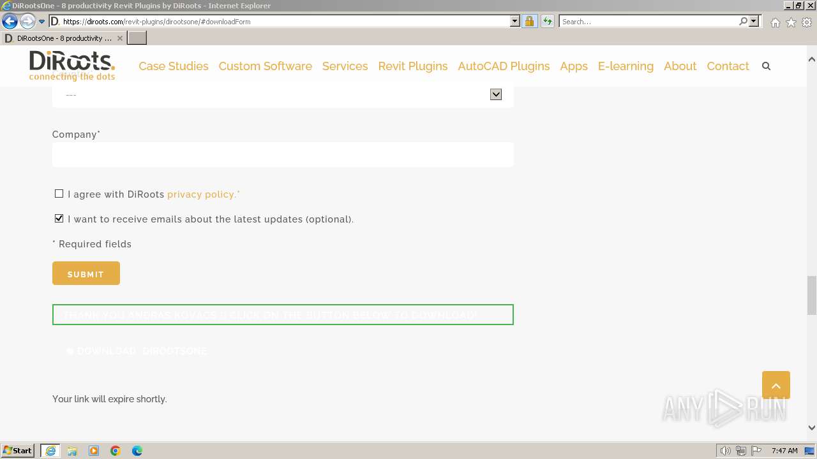The image size is (817, 459).
Task: Click the vertical scrollbar thumb
Action: (811, 295)
